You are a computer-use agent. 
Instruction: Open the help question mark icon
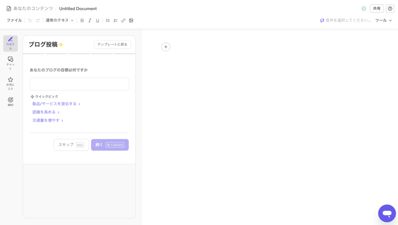390,9
